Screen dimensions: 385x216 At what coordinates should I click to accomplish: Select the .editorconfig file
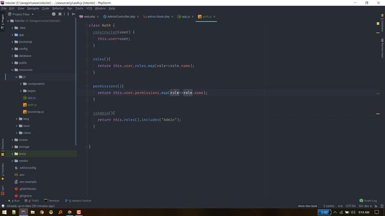25,168
